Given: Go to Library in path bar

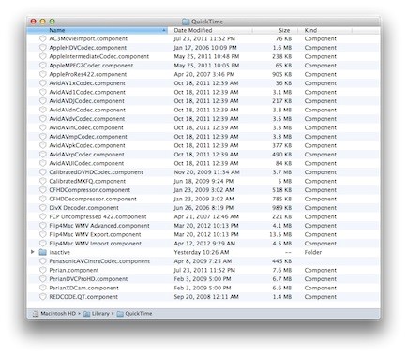Looking at the screenshot, I should click(x=97, y=314).
